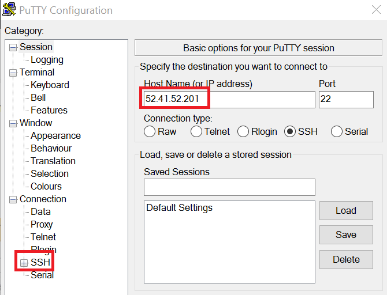Open the Serial category in tree

[42, 275]
